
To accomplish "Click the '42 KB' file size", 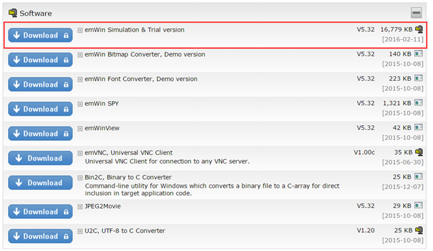I will 402,128.
